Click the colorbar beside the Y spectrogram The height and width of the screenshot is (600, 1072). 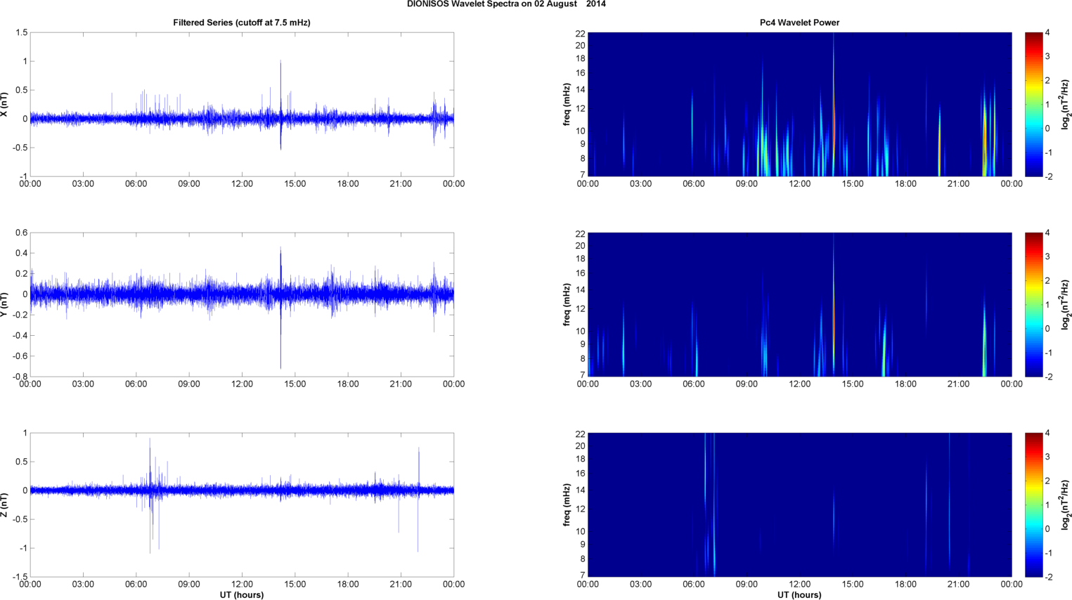pos(1033,304)
